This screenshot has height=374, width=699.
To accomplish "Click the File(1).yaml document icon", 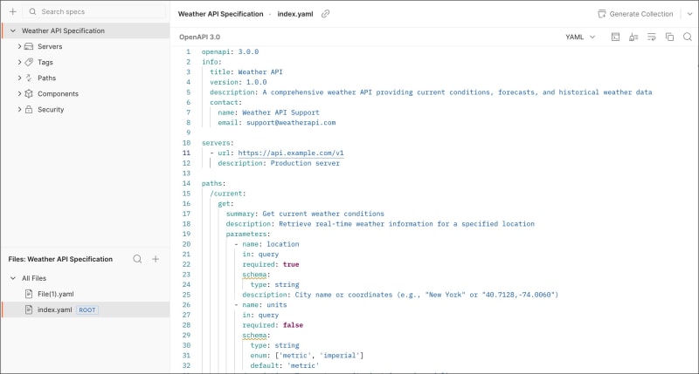I will pyautogui.click(x=29, y=294).
